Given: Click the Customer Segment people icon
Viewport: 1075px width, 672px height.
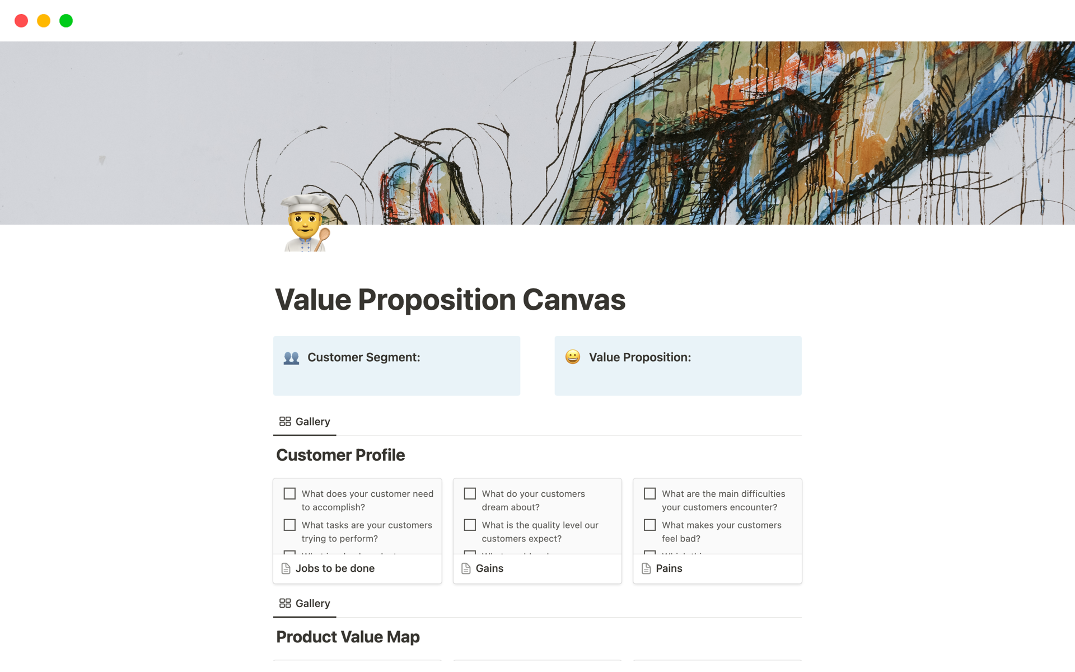Looking at the screenshot, I should 291,358.
